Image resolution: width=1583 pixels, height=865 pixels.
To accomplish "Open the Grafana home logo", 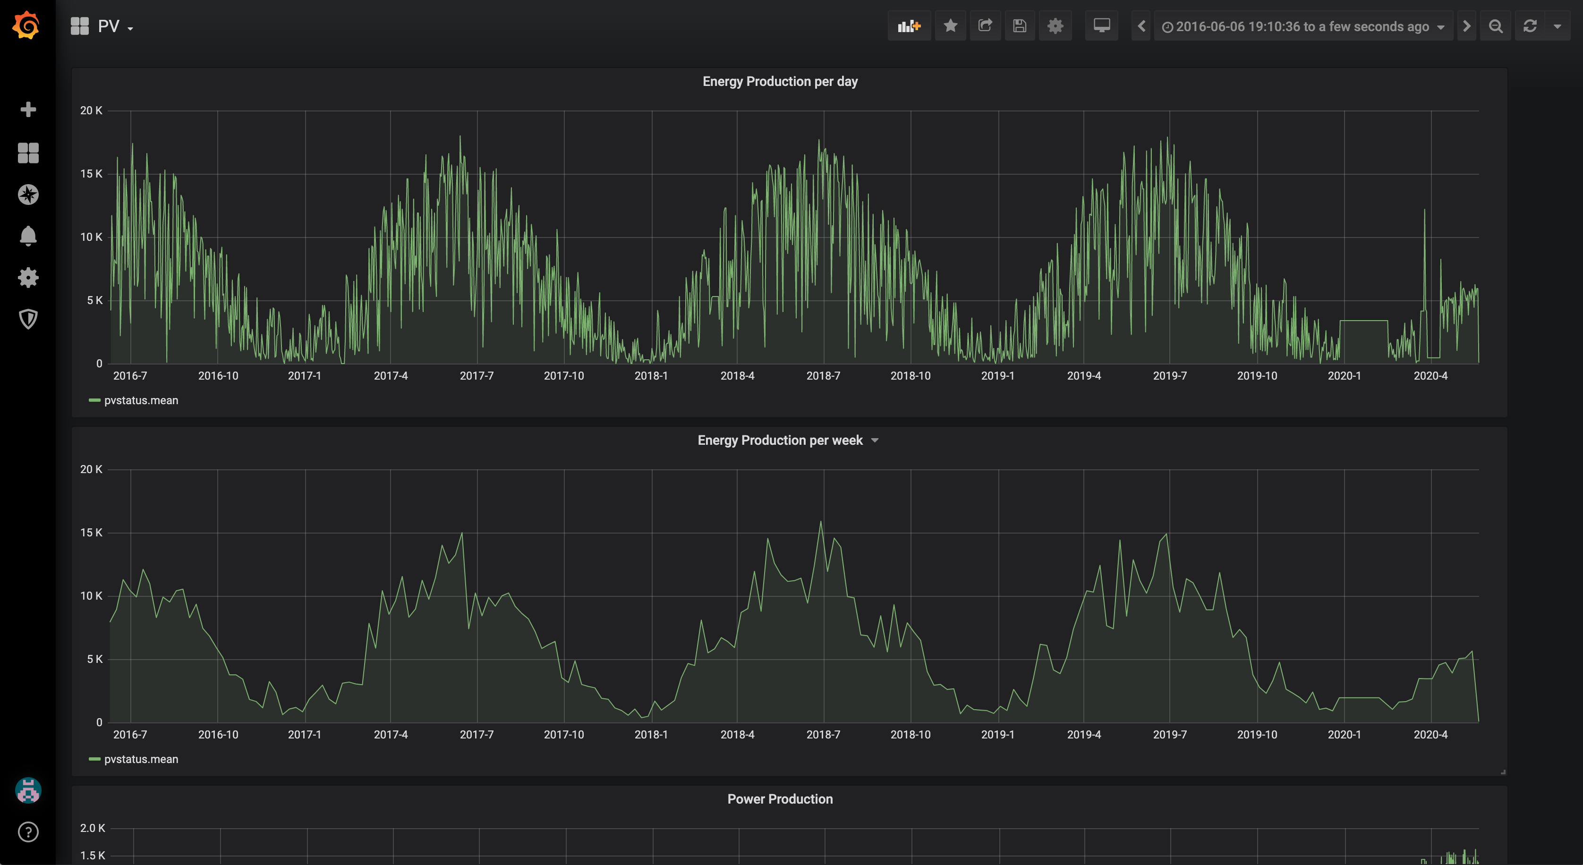I will point(26,26).
